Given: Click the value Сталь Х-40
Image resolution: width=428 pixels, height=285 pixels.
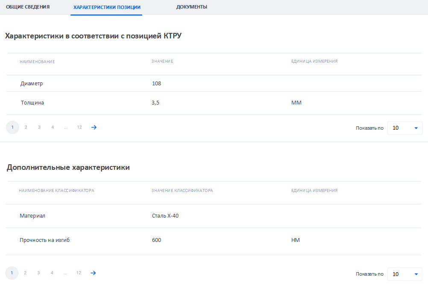Looking at the screenshot, I should pyautogui.click(x=165, y=216).
